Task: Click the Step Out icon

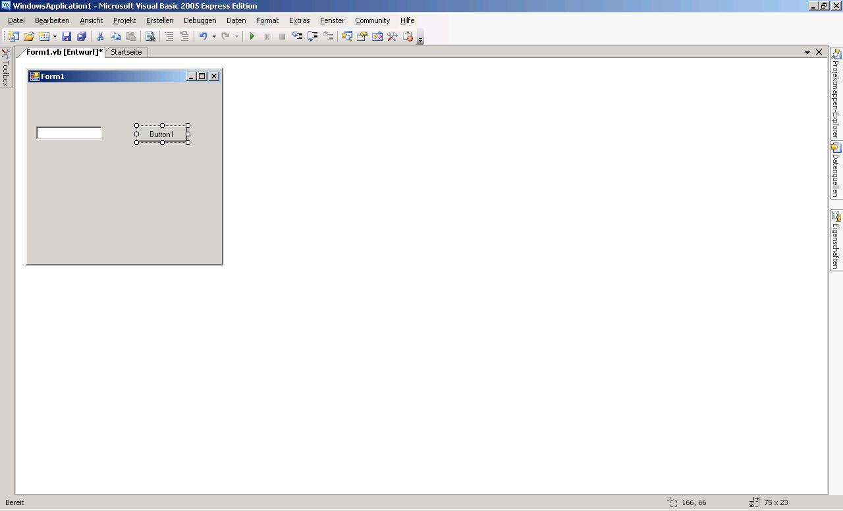Action: click(327, 37)
